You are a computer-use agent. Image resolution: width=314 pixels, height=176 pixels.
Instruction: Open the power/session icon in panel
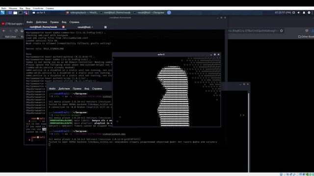pos(309,13)
